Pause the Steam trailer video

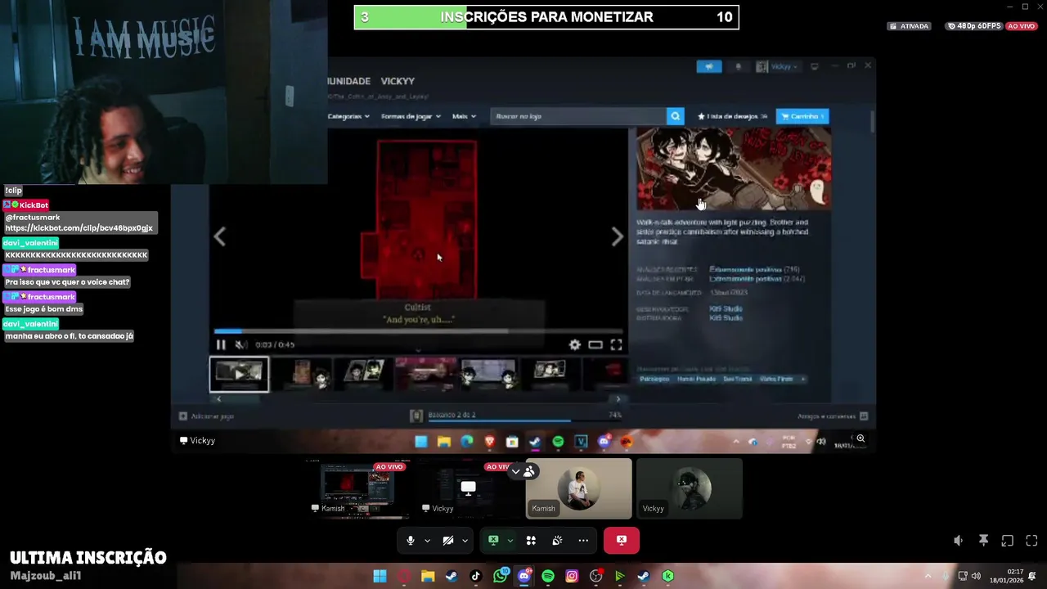click(x=221, y=344)
